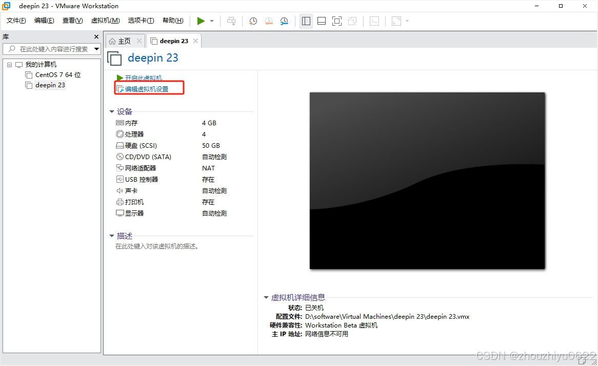The image size is (598, 366).
Task: Open the 内存 device entry
Action: (131, 123)
